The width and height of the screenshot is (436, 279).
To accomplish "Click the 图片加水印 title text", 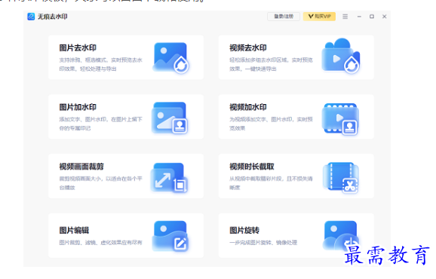I will tap(78, 107).
